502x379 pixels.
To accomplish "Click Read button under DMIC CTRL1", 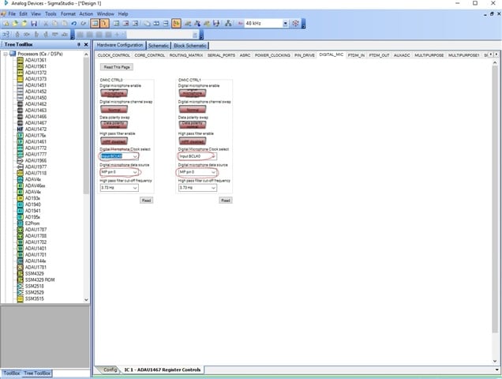I will tap(226, 201).
